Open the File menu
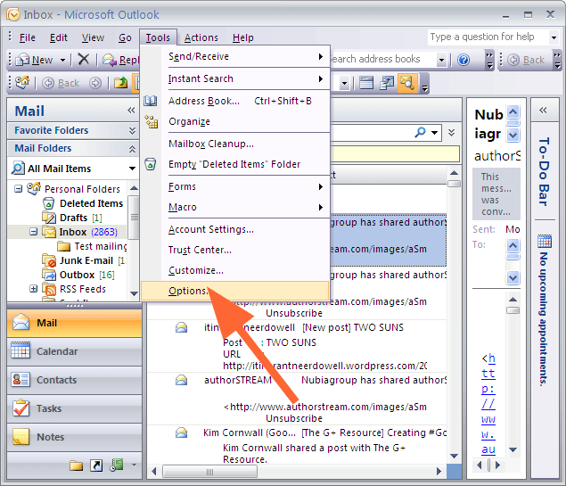 pyautogui.click(x=27, y=37)
